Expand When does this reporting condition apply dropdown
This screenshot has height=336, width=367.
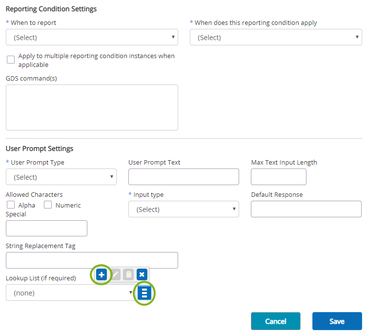pyautogui.click(x=276, y=37)
